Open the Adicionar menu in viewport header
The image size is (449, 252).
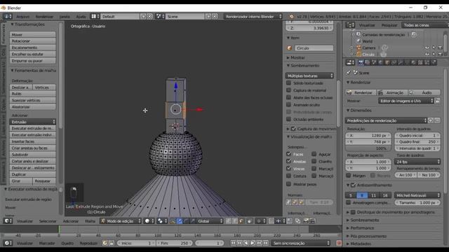tap(70, 221)
